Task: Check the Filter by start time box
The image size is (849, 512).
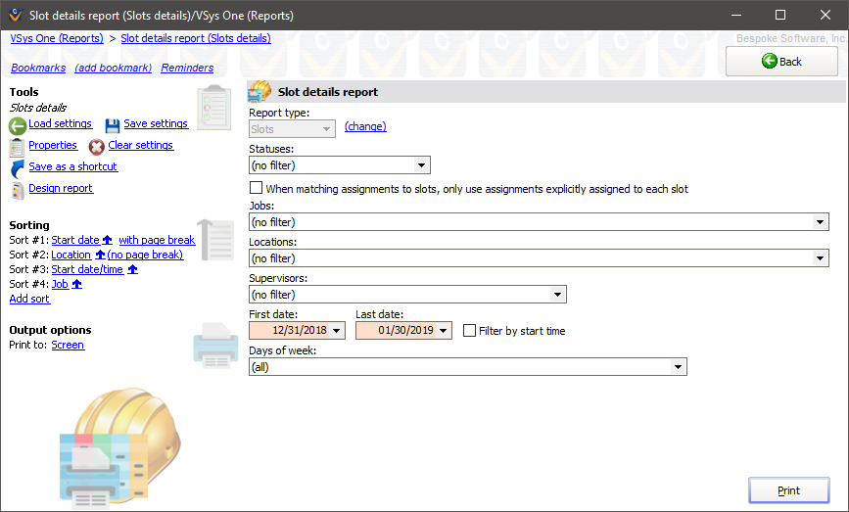Action: tap(470, 331)
